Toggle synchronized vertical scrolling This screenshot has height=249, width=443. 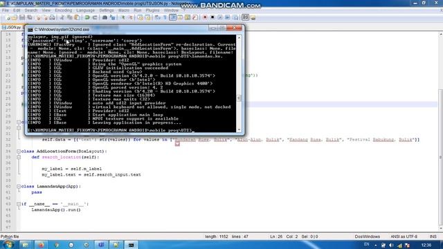click(140, 17)
